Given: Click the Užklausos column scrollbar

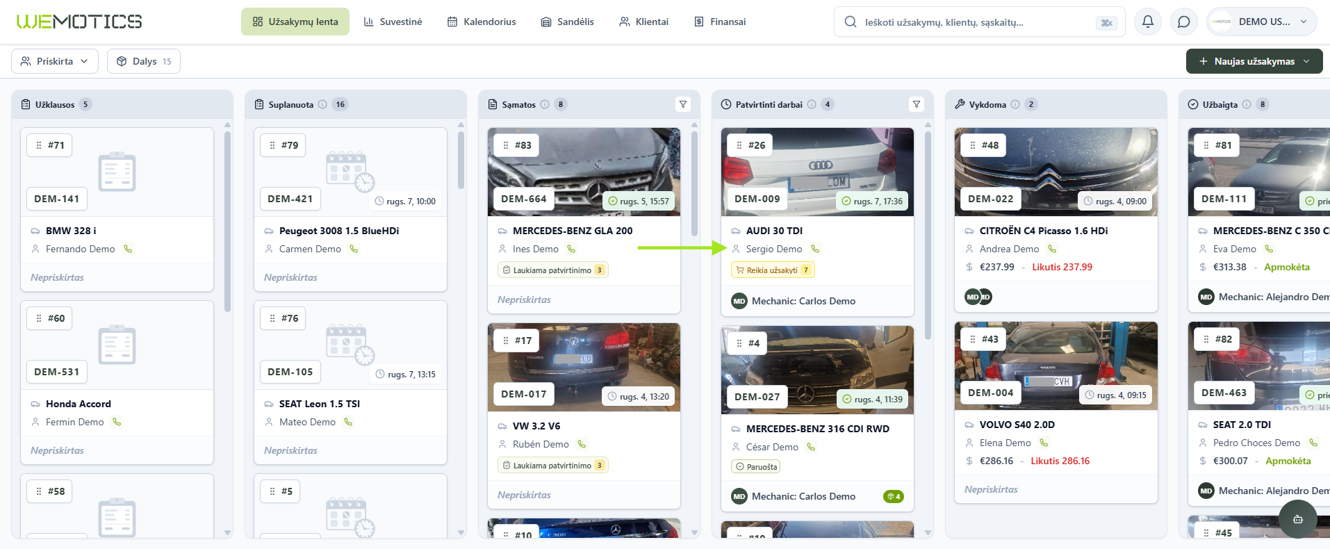Looking at the screenshot, I should point(227,222).
